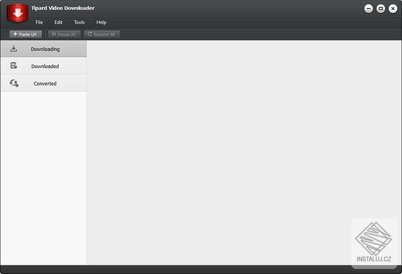Screen dimensions: 402x274
Task: Click the download tray icon beside Downloading
Action: tap(13, 48)
